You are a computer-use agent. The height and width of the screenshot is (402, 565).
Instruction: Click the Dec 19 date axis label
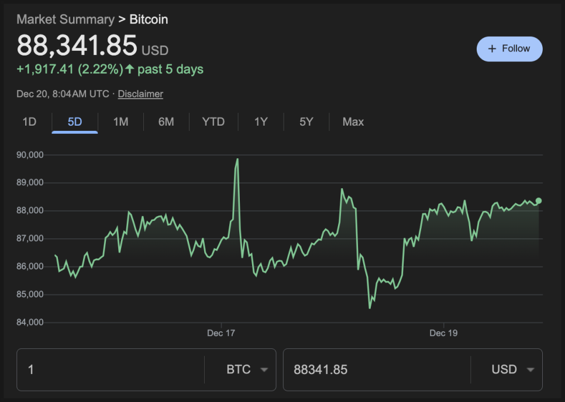443,333
